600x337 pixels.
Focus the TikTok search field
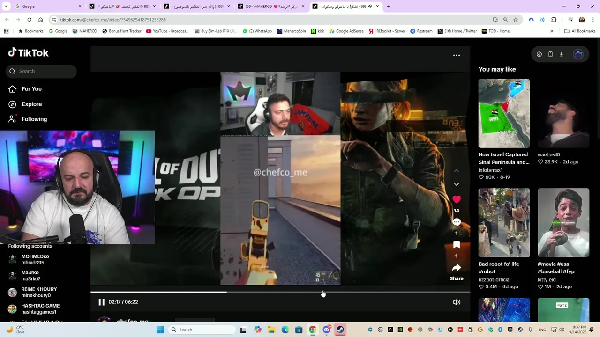41,71
